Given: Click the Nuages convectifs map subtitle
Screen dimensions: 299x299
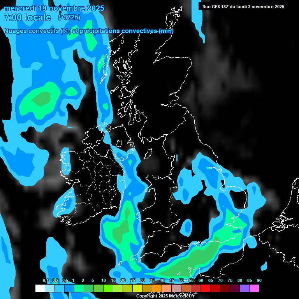Looking at the screenshot, I should point(88,31).
